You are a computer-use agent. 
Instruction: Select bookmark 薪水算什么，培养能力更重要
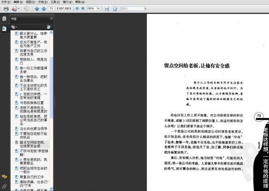(x=33, y=35)
